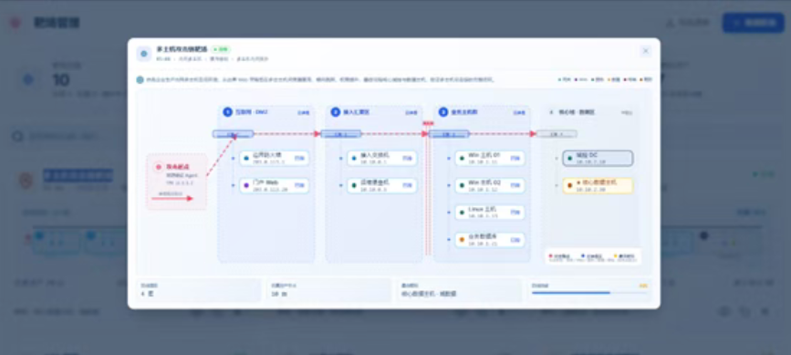Click the number 4 zone header label
This screenshot has width=791, height=355.
[551, 112]
